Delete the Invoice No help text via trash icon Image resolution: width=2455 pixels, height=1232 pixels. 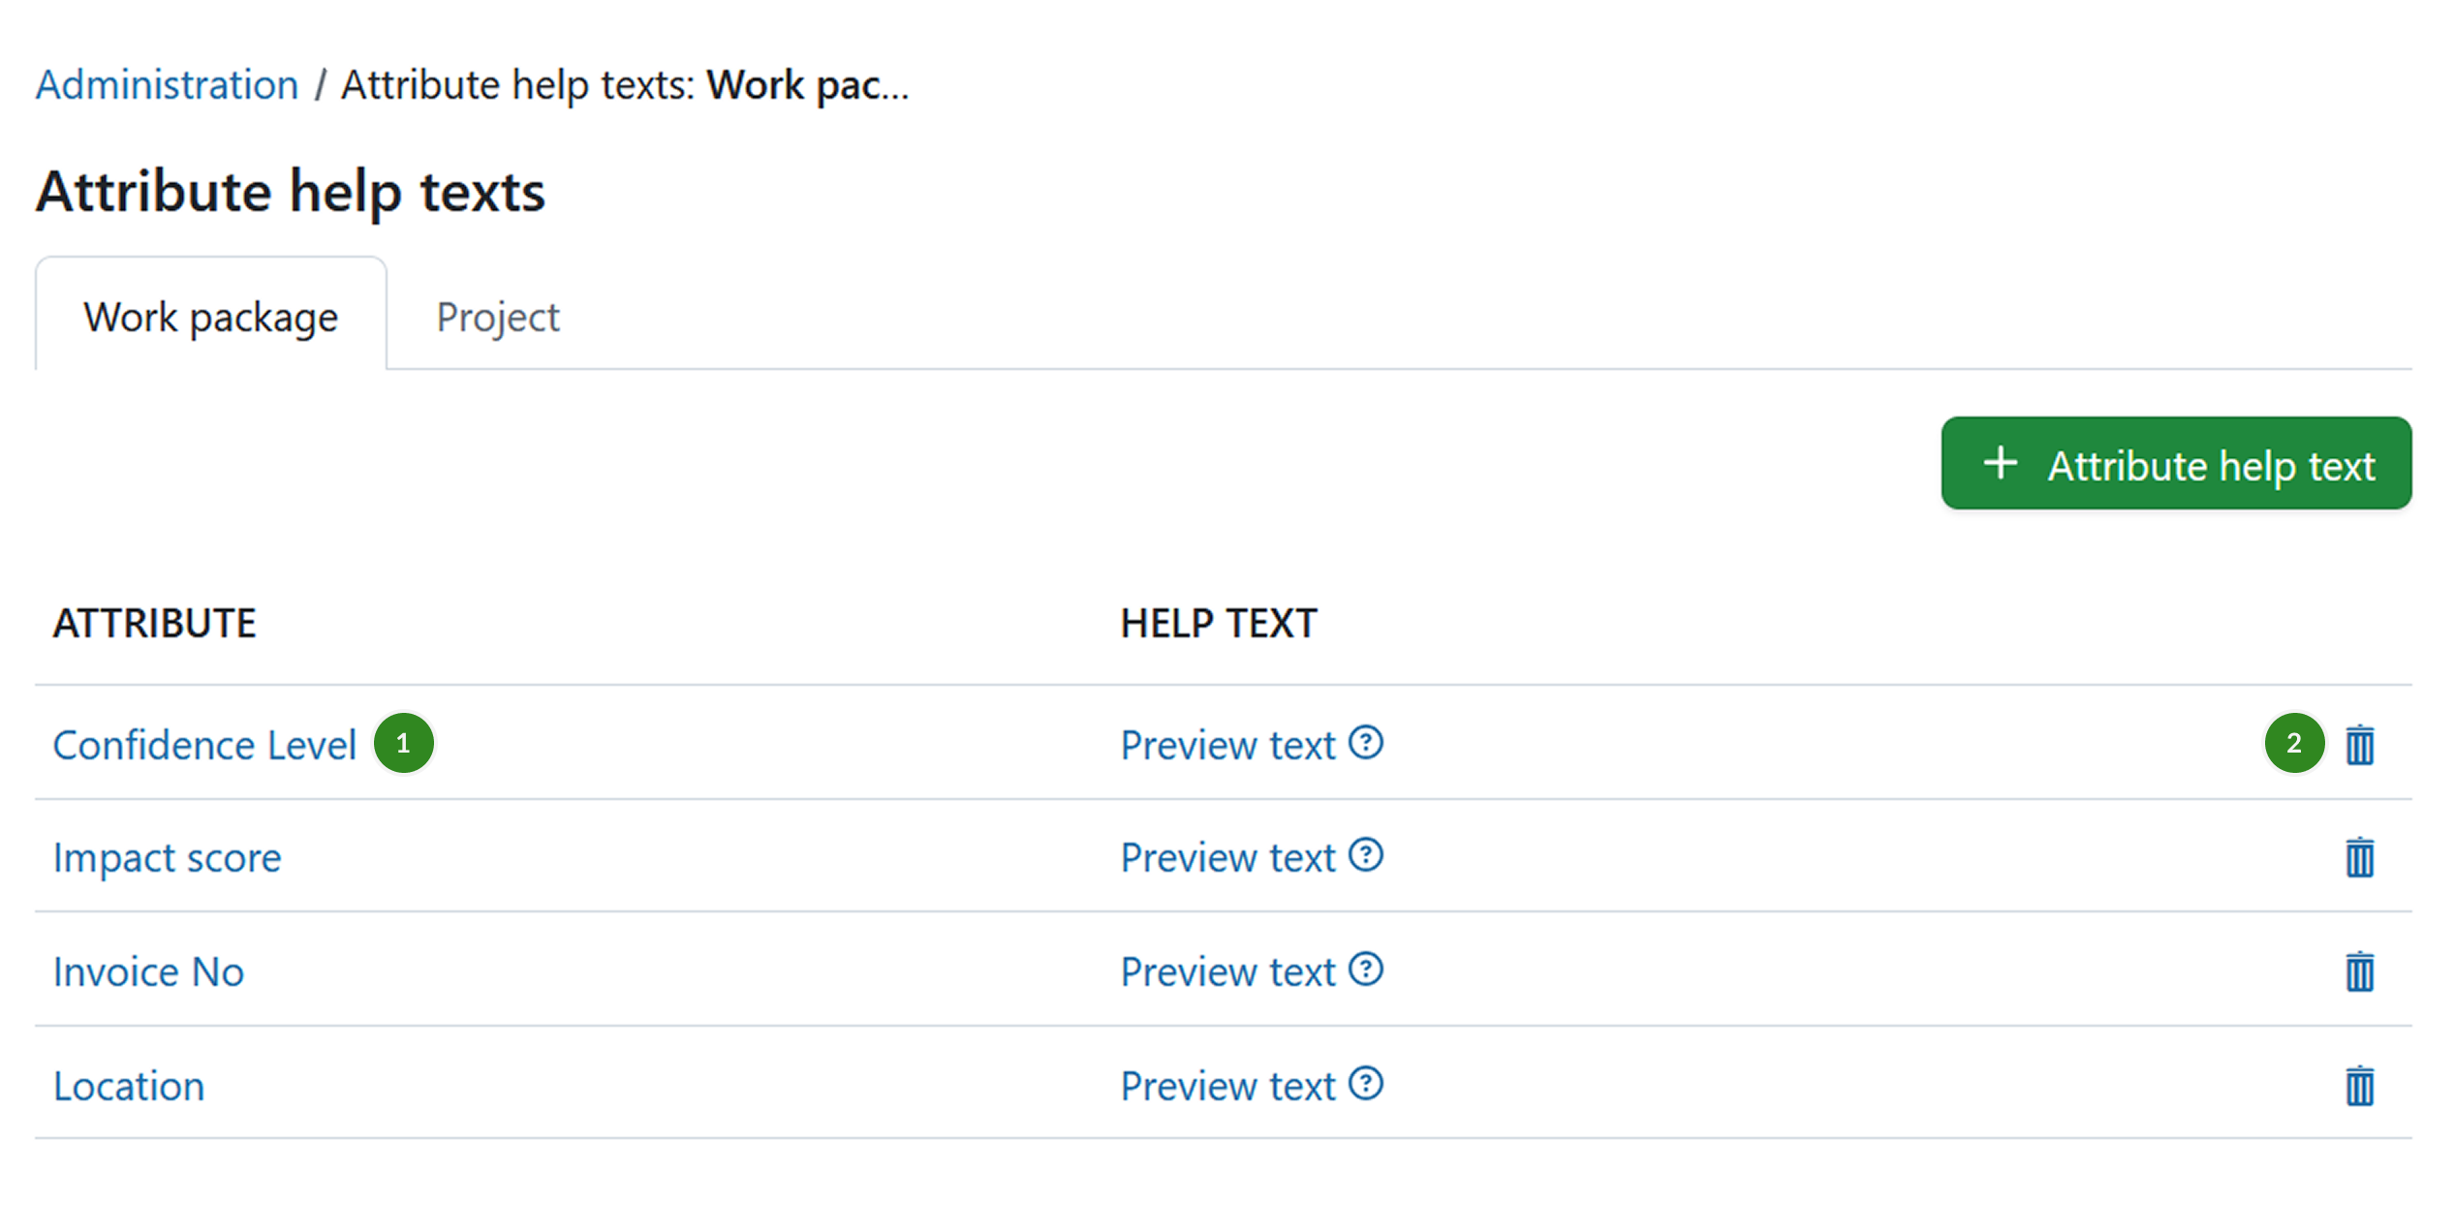(x=2358, y=970)
